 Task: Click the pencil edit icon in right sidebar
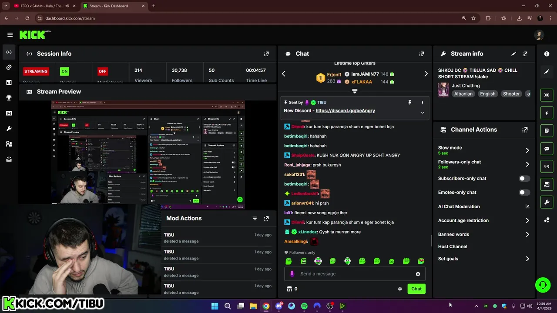(547, 72)
